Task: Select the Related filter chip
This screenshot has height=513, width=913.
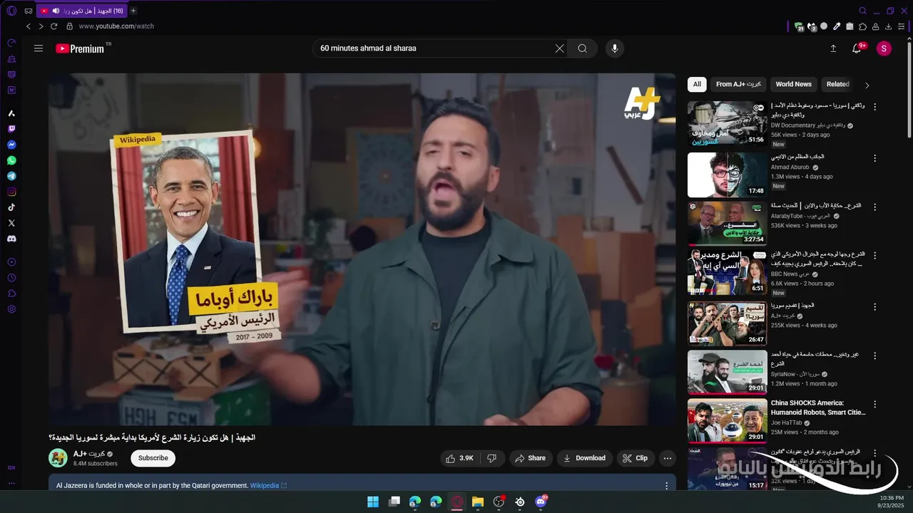Action: click(838, 84)
